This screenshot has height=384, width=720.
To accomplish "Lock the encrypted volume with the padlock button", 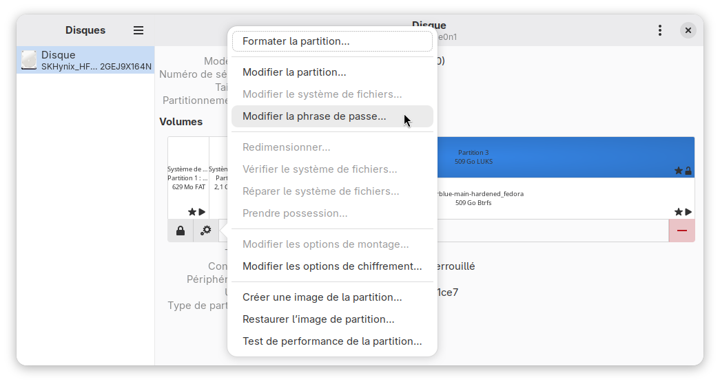I will coord(181,231).
